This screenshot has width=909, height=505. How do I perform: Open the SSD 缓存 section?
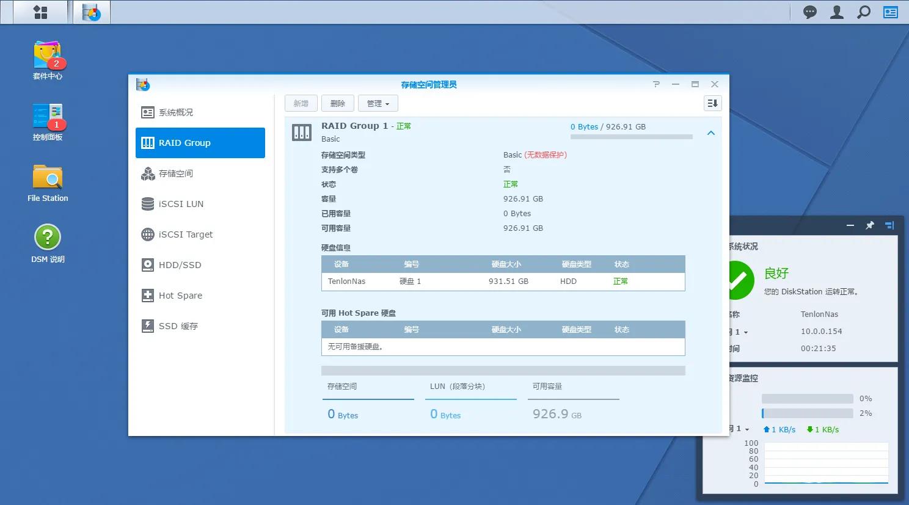[178, 325]
